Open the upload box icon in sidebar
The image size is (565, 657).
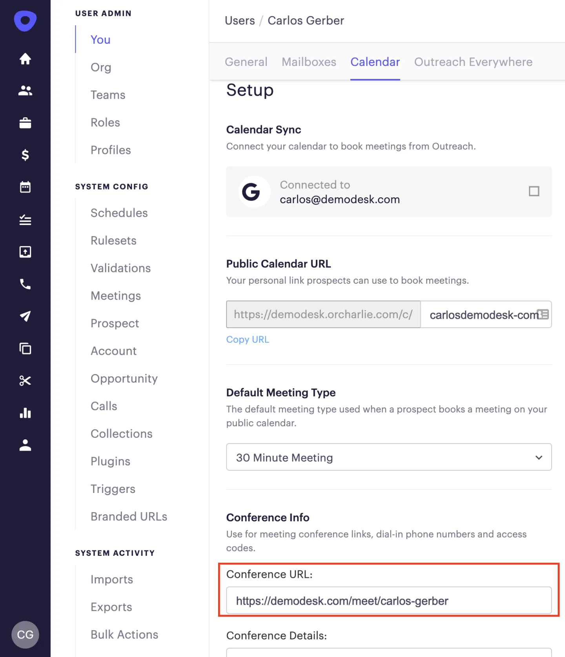25,252
